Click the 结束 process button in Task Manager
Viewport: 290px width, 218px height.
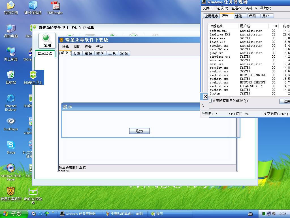click(x=285, y=101)
